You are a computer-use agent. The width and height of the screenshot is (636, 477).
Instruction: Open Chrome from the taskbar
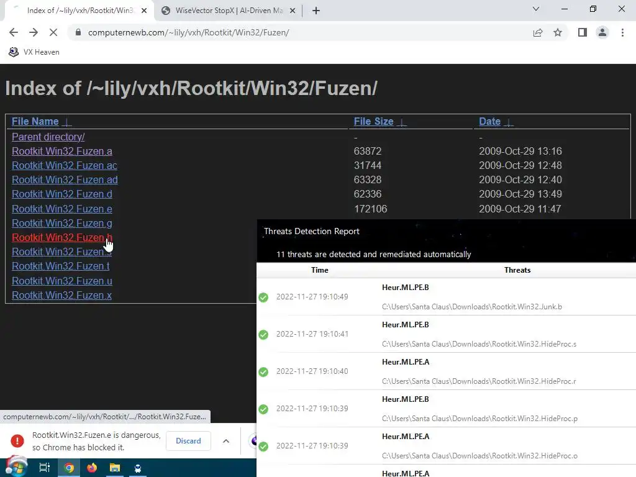tap(69, 468)
